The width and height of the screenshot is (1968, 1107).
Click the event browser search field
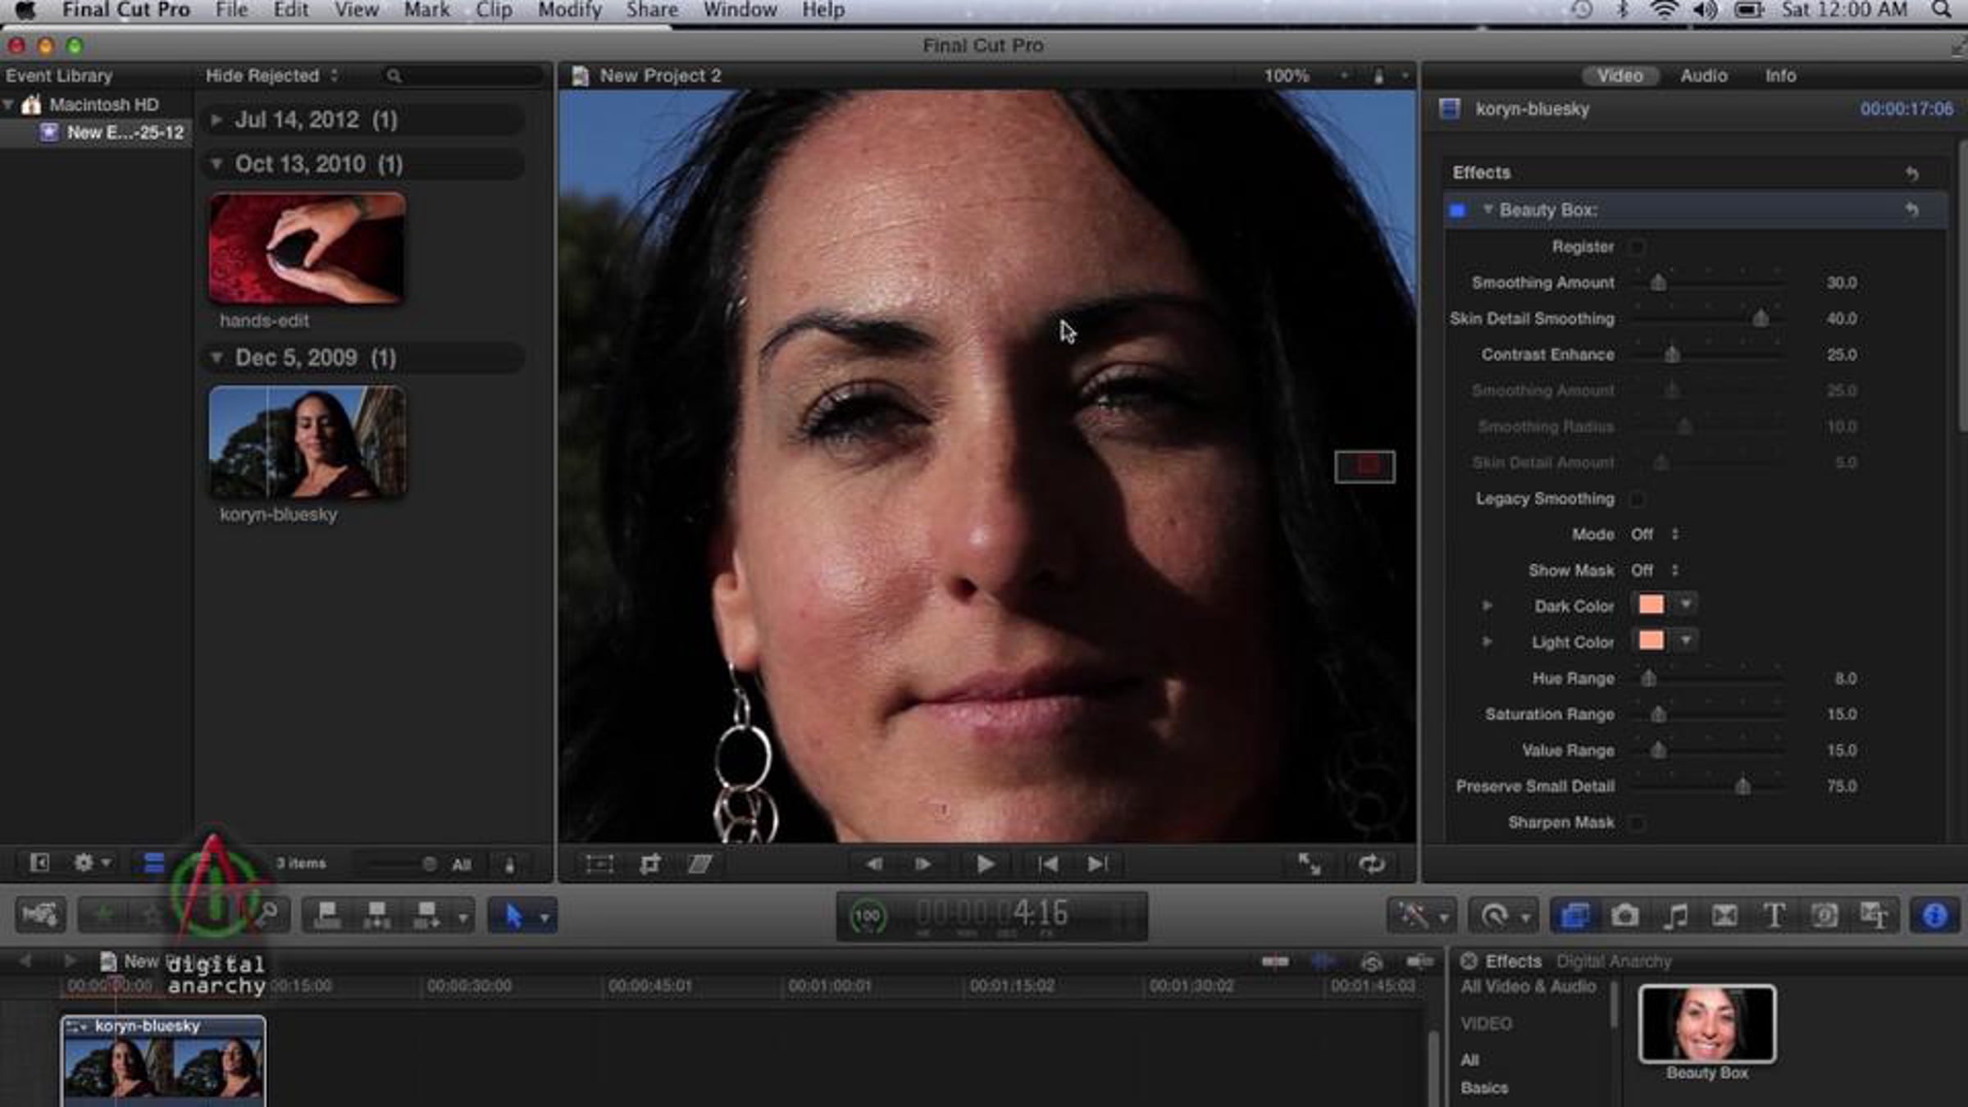tap(463, 75)
